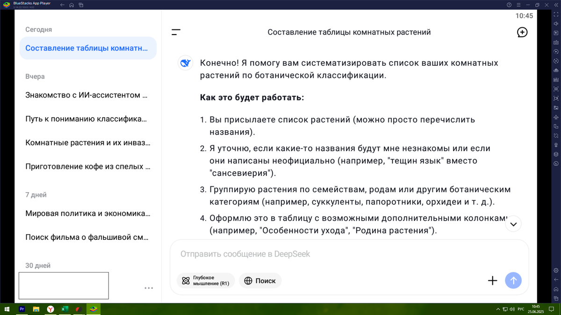Start screen recording from BlueStacks side toolbar

[556, 98]
